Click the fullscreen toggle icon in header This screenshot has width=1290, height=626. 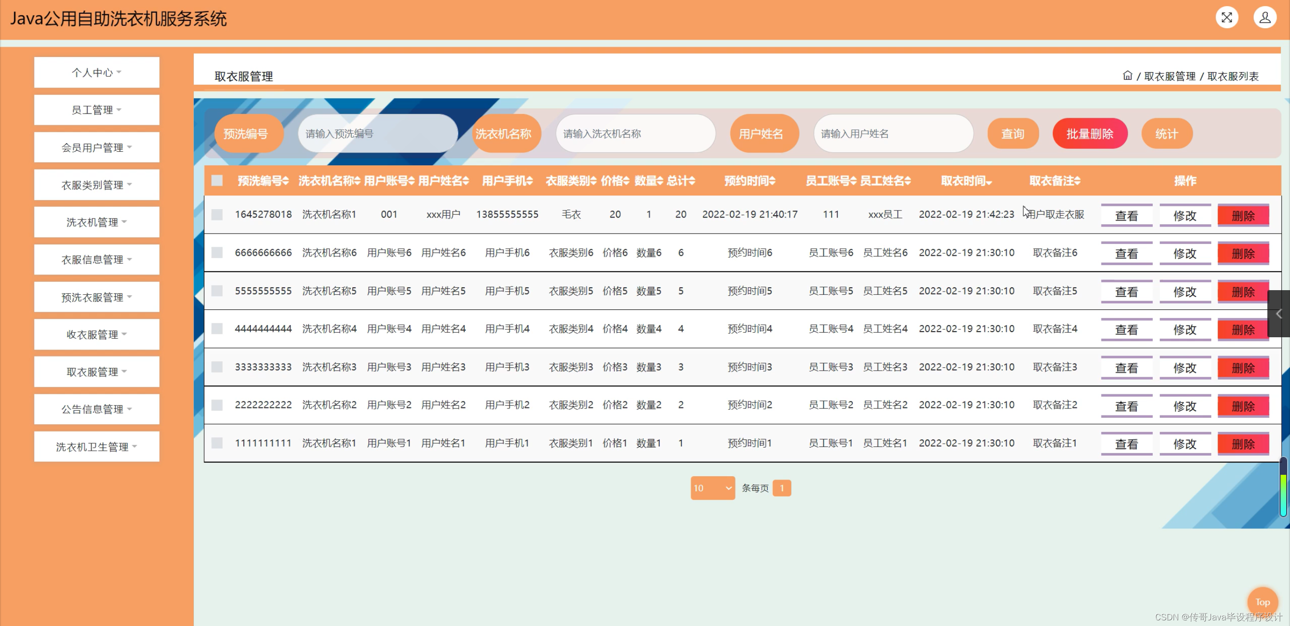(1226, 18)
